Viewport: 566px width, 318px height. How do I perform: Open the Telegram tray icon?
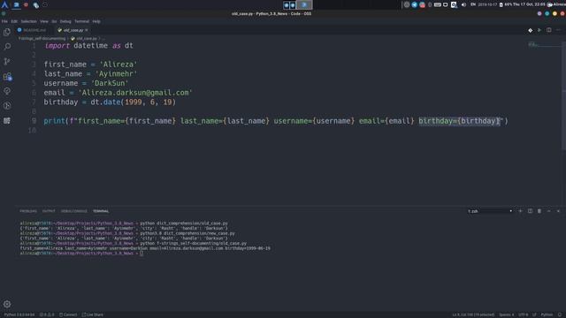tap(415, 4)
